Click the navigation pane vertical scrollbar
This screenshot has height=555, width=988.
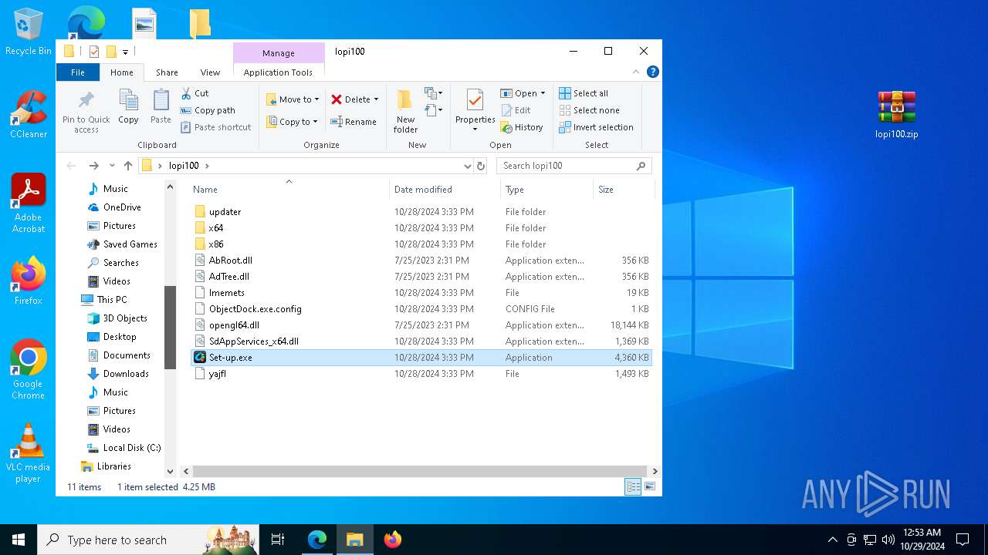coord(171,327)
